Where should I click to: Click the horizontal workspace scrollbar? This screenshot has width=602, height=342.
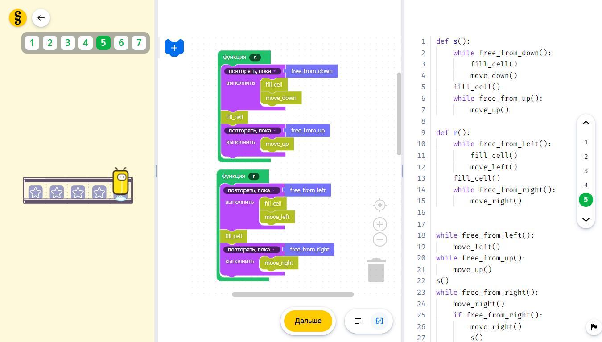pyautogui.click(x=293, y=294)
